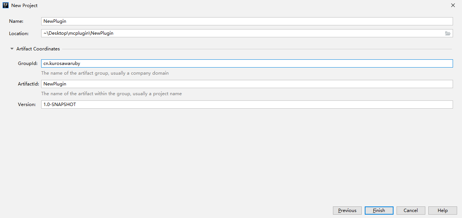Click the Name label

click(16, 21)
